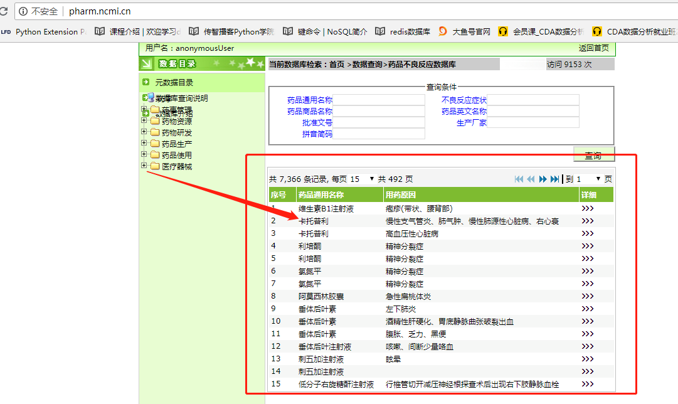
Task: Click the 不良反应症状 input field
Action: point(532,100)
